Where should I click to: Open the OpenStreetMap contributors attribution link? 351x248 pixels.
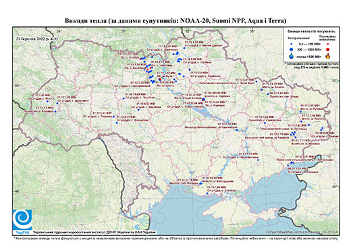[302, 232]
